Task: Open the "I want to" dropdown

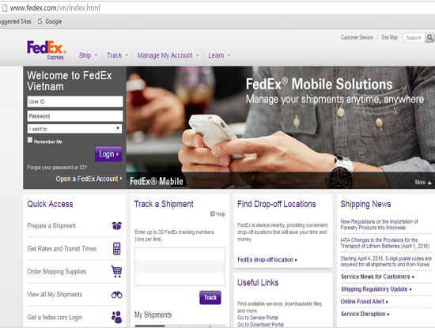Action: point(75,129)
